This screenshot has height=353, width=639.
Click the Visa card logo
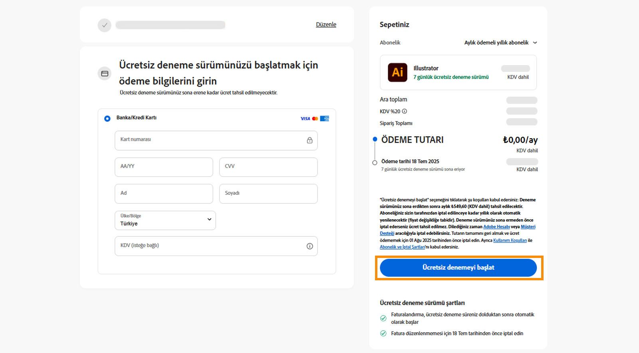(305, 119)
